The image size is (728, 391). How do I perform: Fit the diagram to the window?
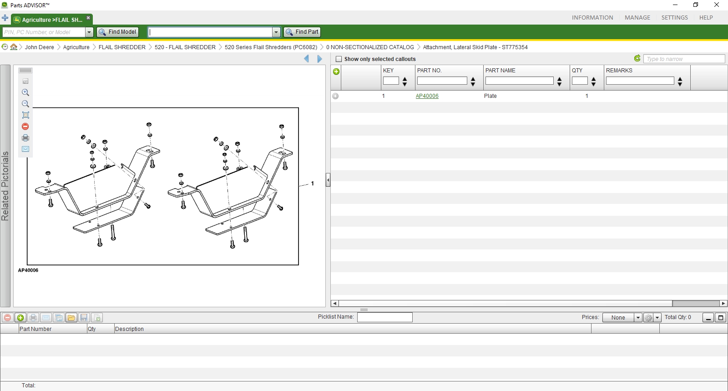[x=25, y=115]
